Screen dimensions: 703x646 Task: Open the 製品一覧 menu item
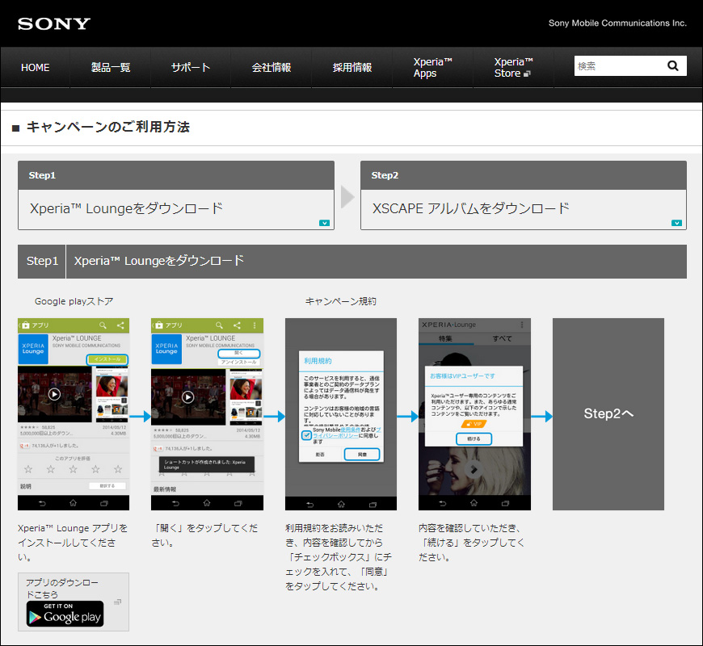(110, 68)
